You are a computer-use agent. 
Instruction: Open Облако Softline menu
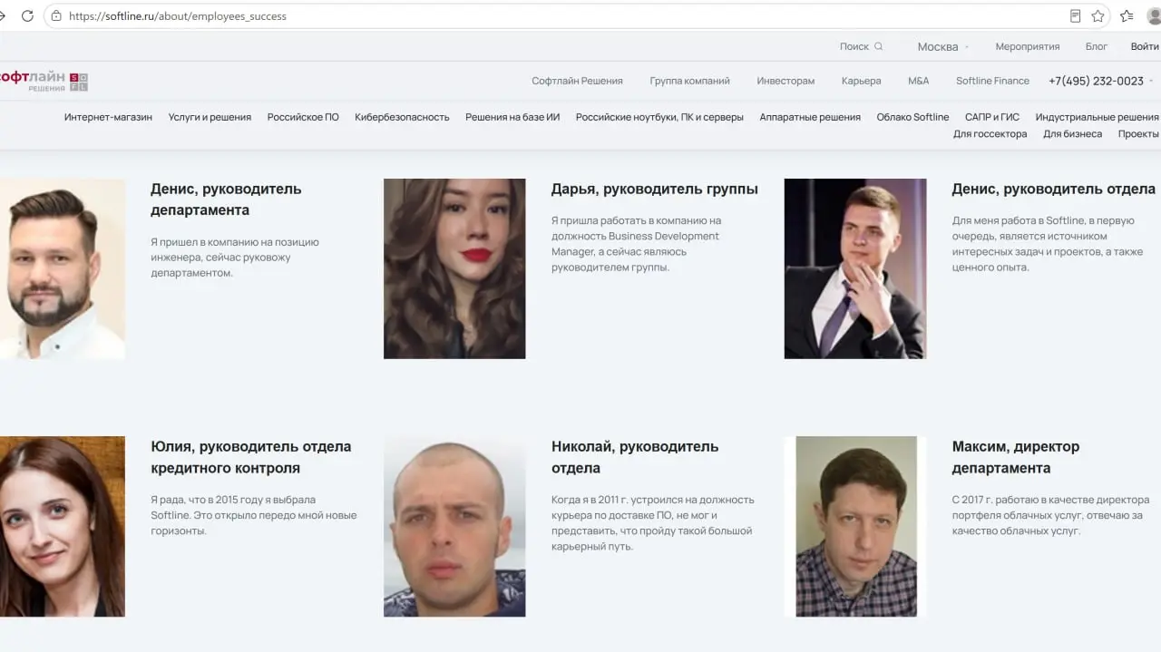(912, 117)
